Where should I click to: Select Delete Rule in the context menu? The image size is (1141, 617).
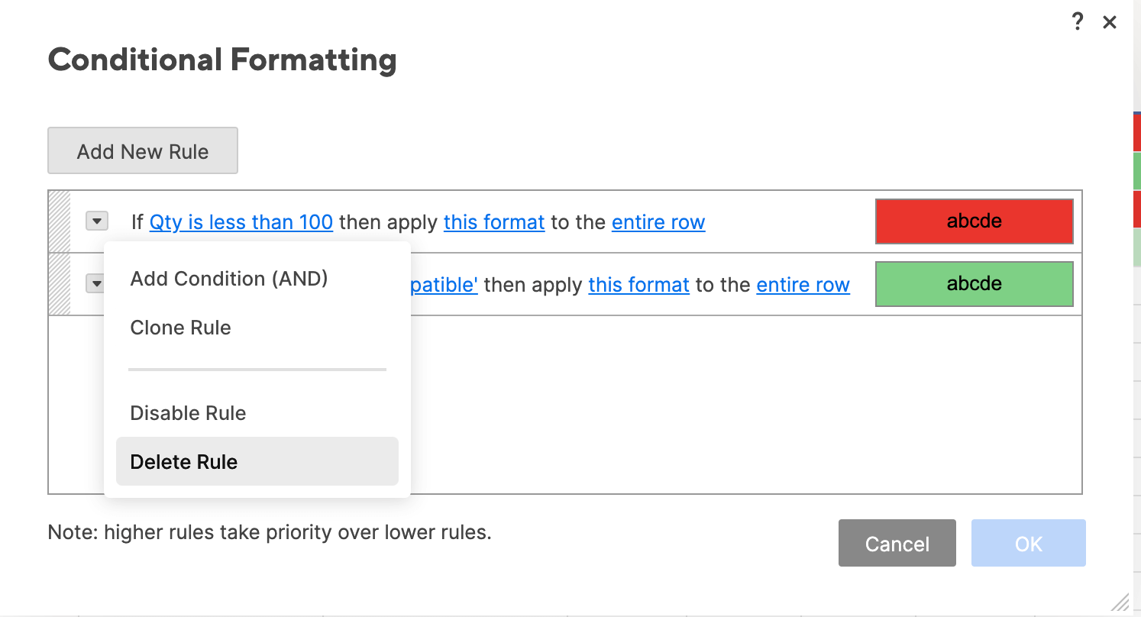184,462
